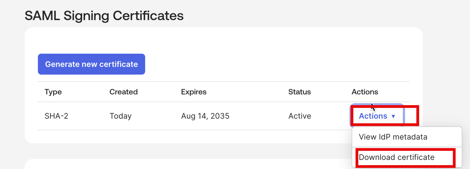Click the divider between the two menu entries

point(407,147)
